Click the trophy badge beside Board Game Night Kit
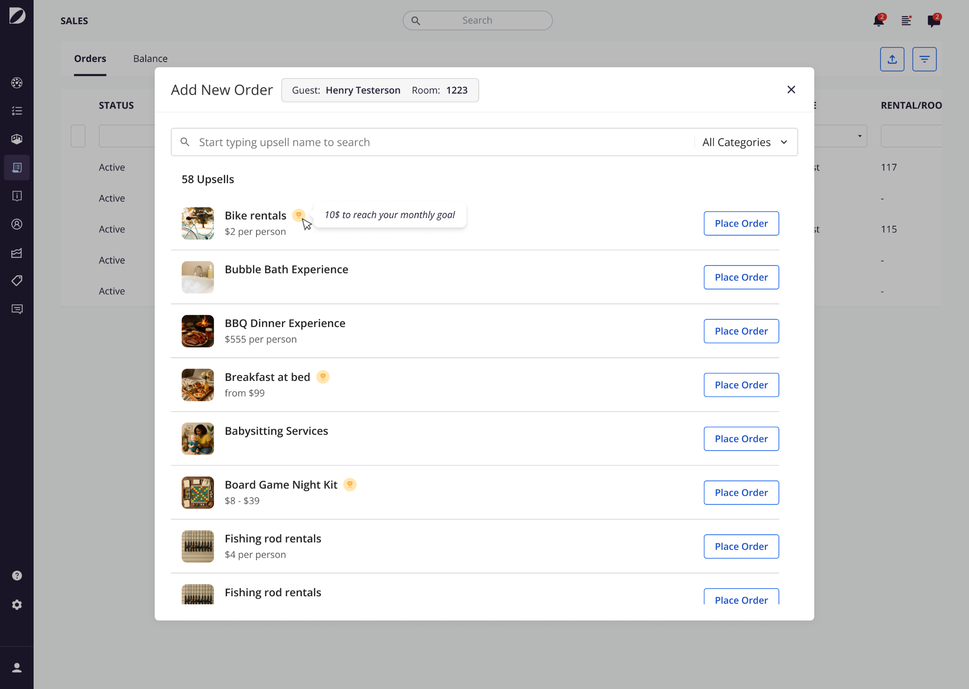The image size is (969, 689). coord(350,485)
